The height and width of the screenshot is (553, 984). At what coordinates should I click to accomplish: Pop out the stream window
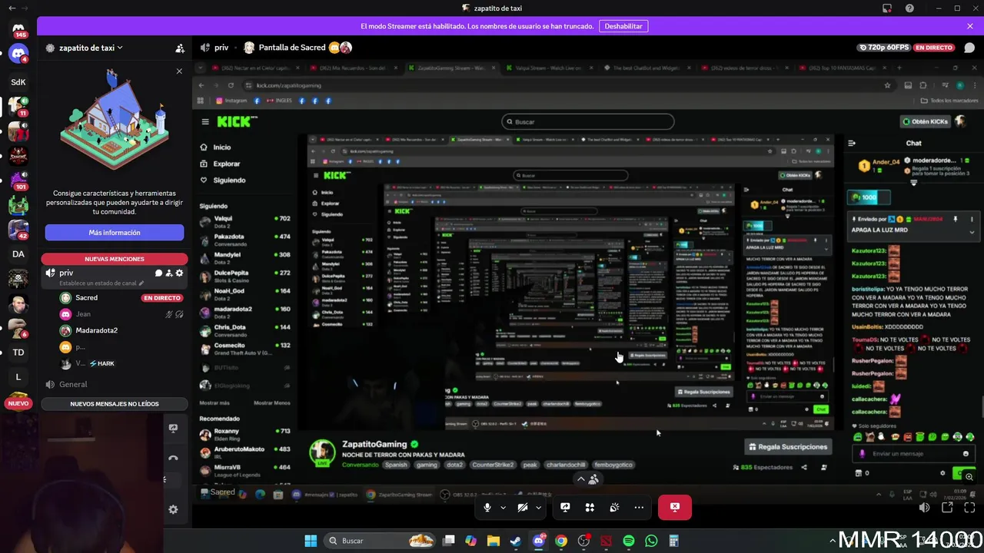(947, 507)
